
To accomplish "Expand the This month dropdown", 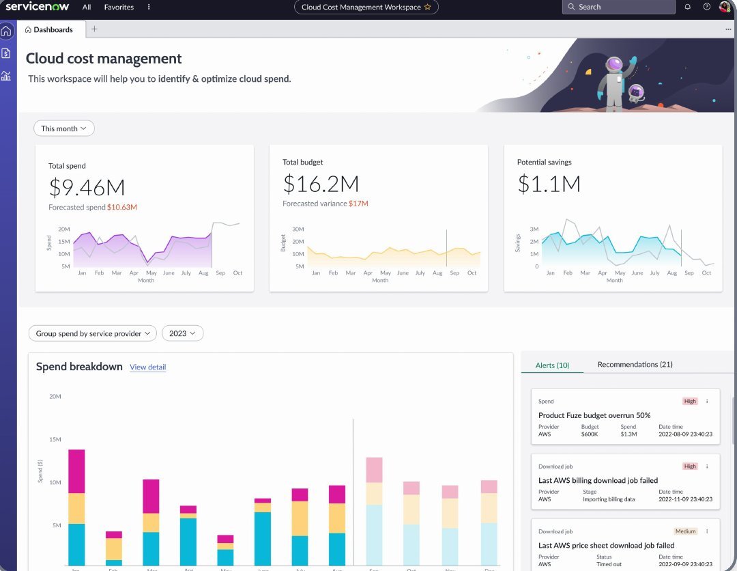I will pyautogui.click(x=64, y=128).
